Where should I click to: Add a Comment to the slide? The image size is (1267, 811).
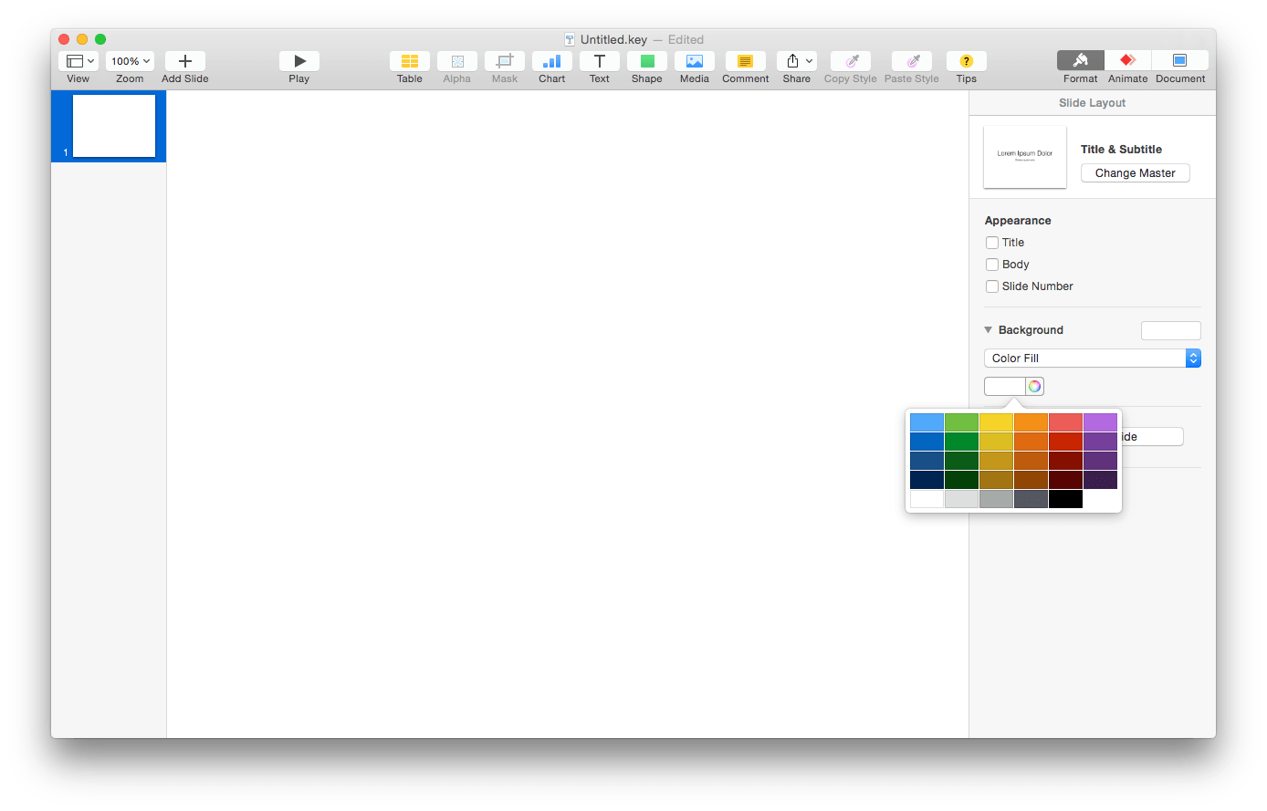point(745,60)
